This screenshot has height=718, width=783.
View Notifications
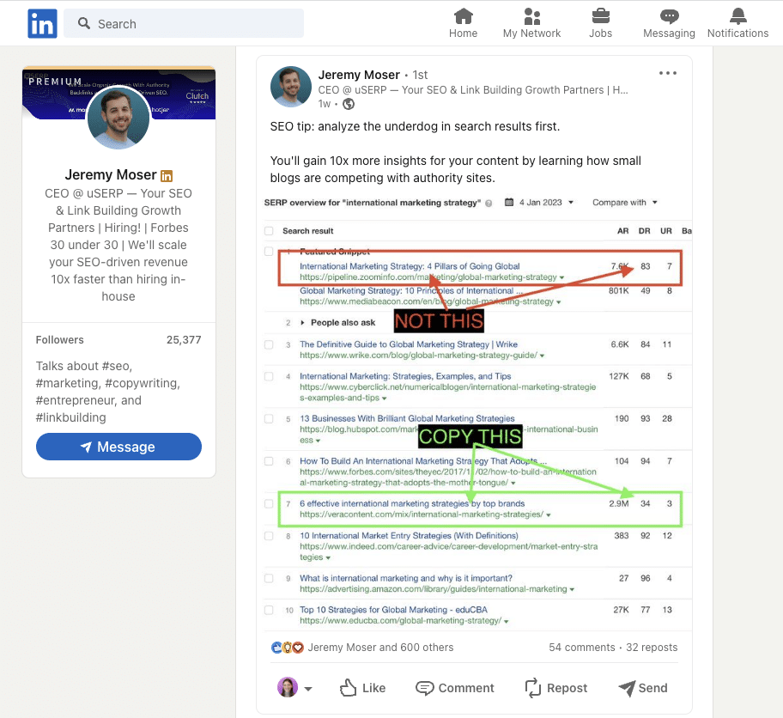pyautogui.click(x=737, y=23)
